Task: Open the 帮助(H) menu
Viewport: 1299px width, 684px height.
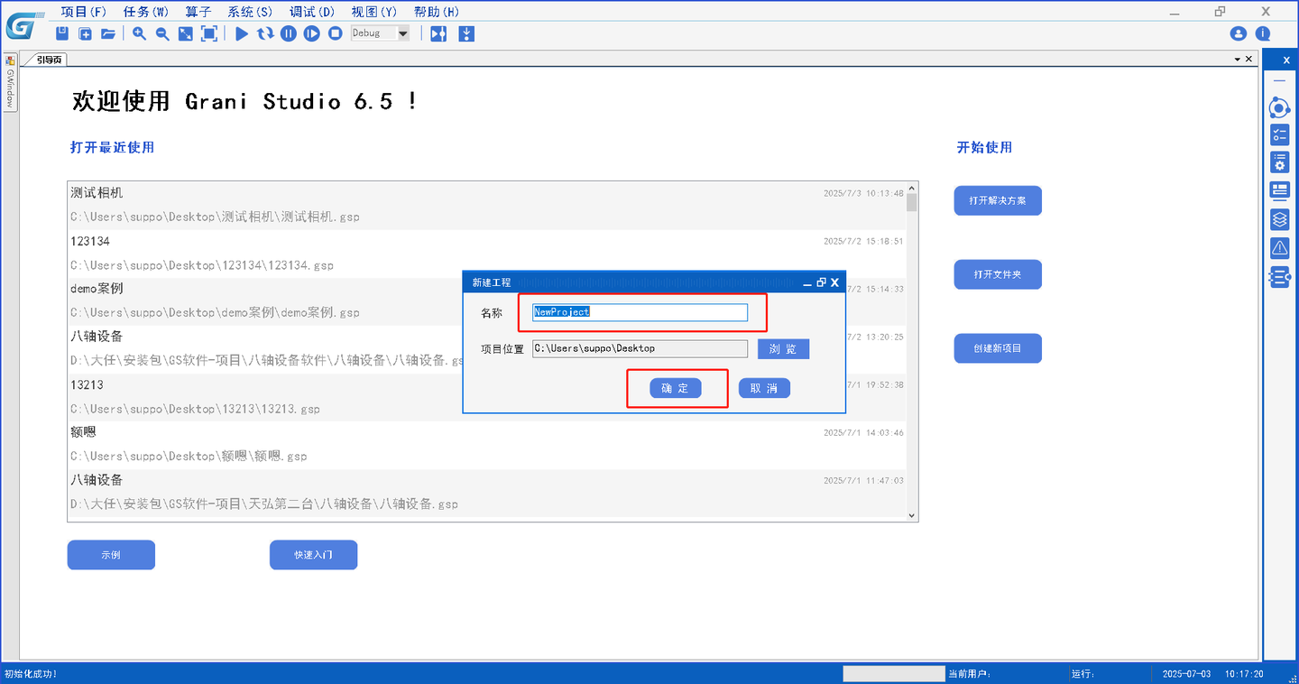Action: [437, 12]
